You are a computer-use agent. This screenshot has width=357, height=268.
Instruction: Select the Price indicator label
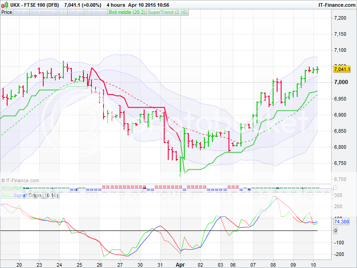[7, 12]
